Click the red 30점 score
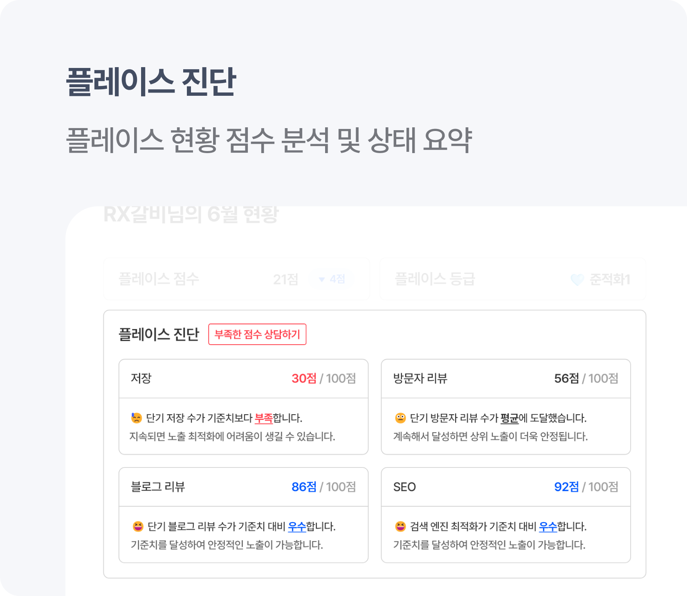The height and width of the screenshot is (596, 687). (x=304, y=379)
